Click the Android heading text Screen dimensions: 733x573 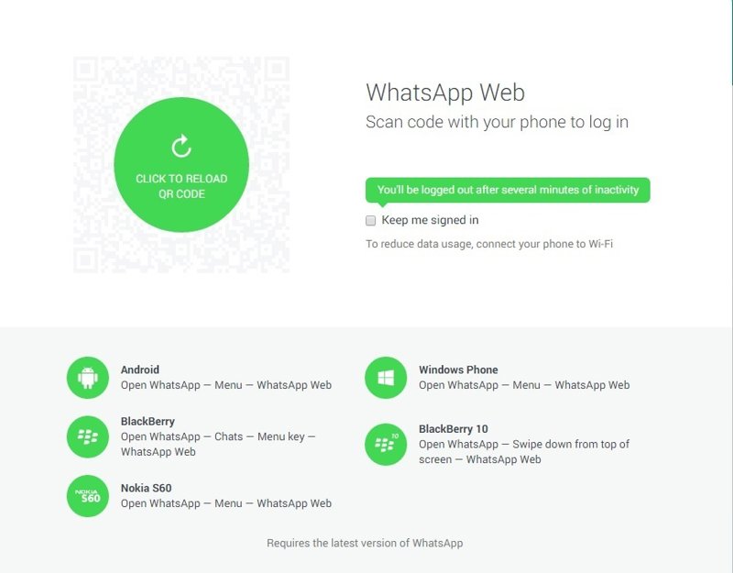point(140,369)
